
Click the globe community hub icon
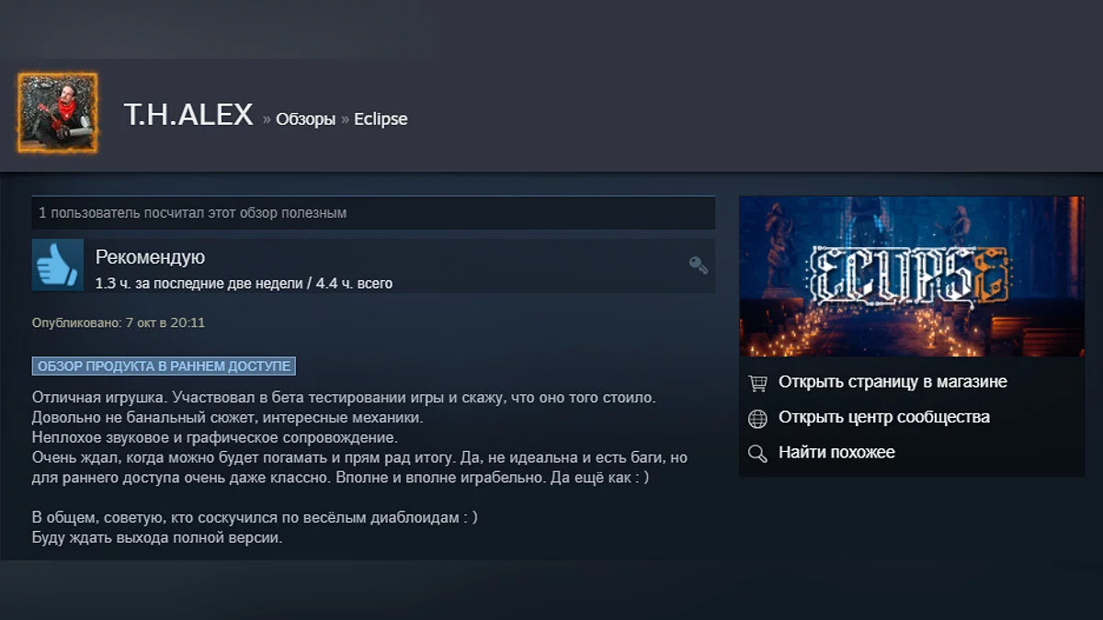[757, 418]
